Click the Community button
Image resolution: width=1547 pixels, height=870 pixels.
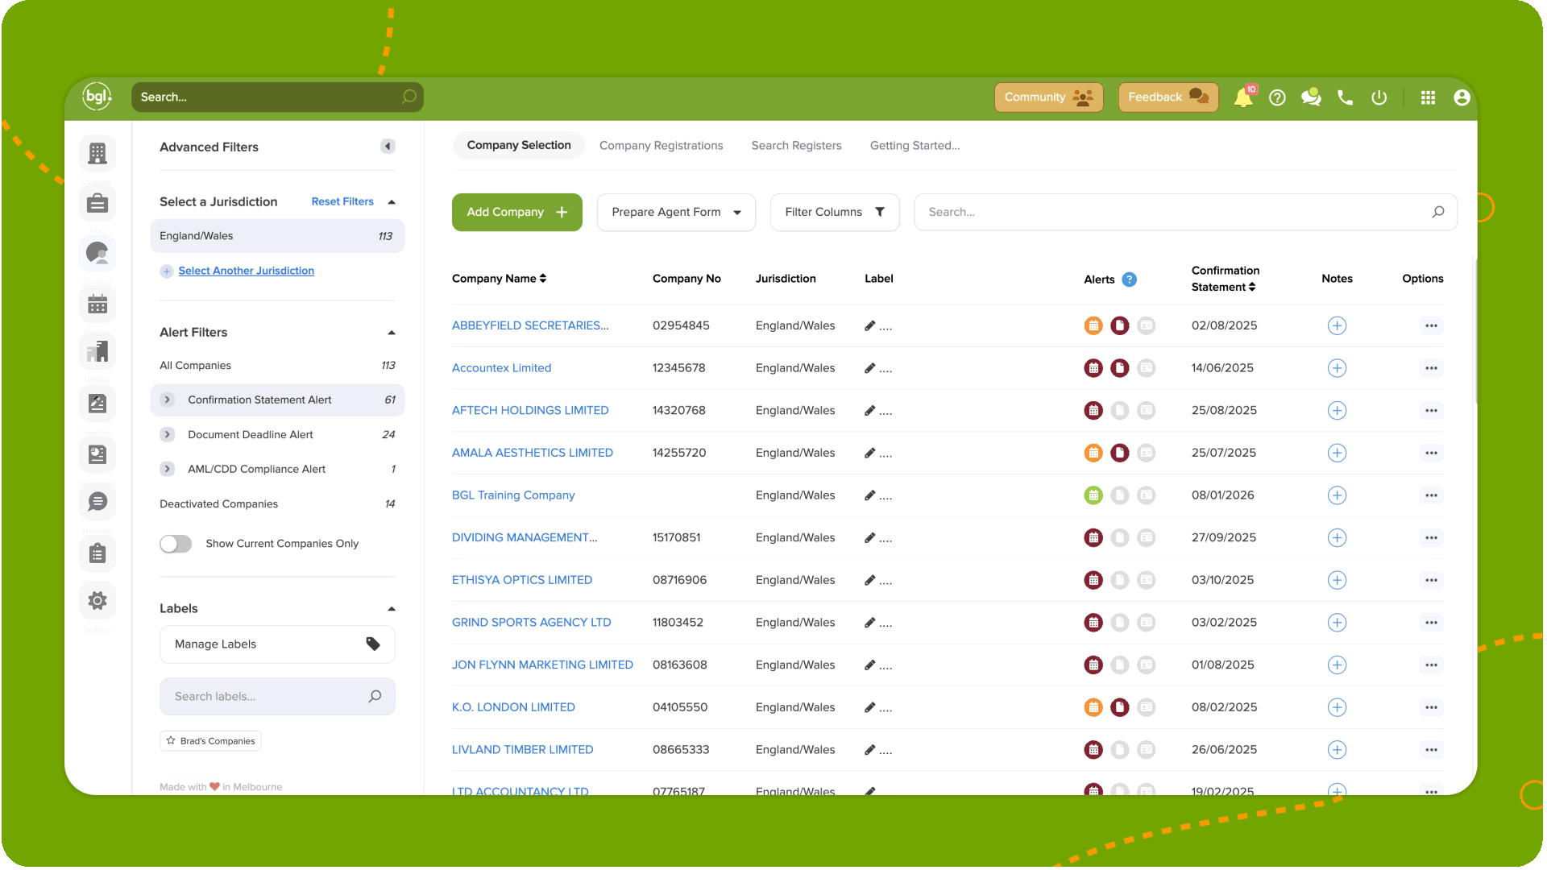1048,97
